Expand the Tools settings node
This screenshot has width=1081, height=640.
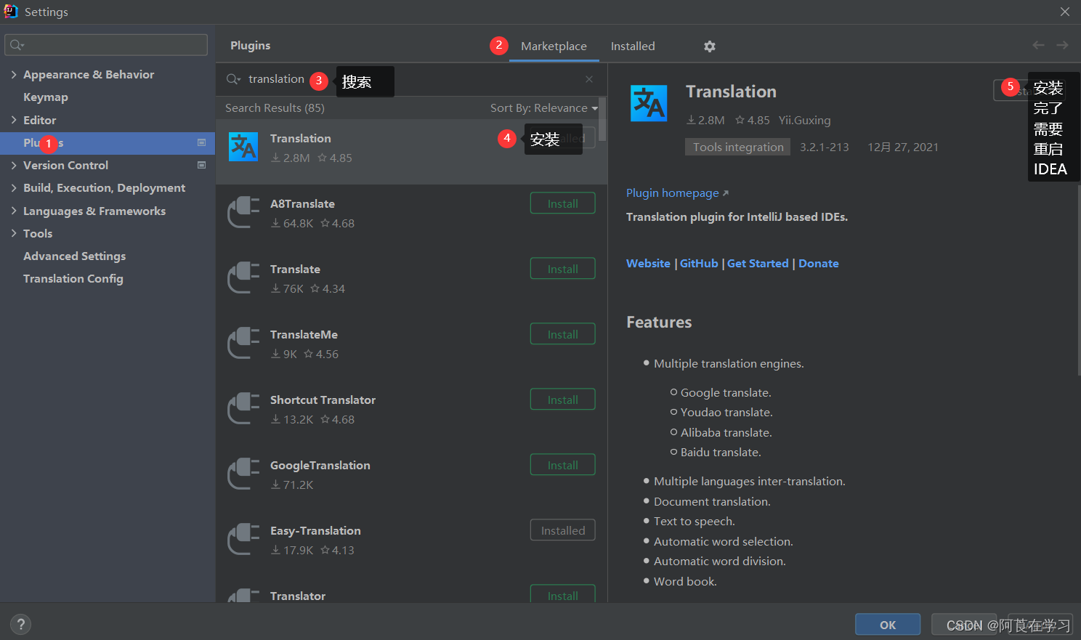14,233
